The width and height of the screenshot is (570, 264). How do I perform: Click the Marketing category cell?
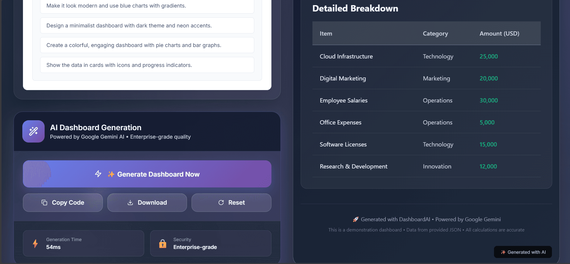[x=436, y=78]
